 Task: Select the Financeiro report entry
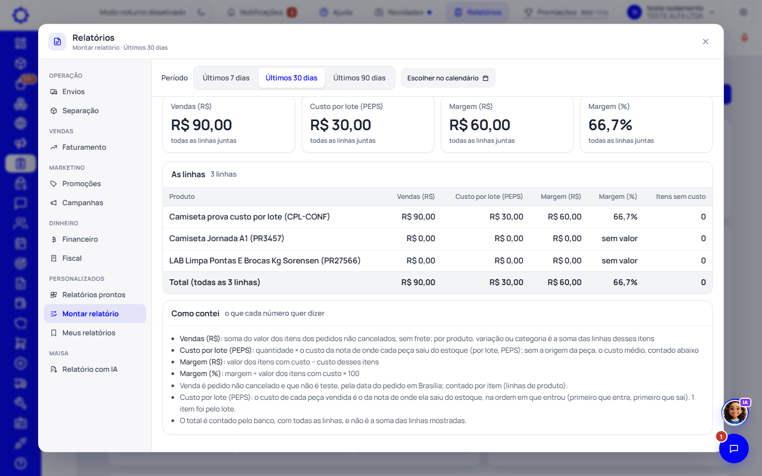(95, 239)
